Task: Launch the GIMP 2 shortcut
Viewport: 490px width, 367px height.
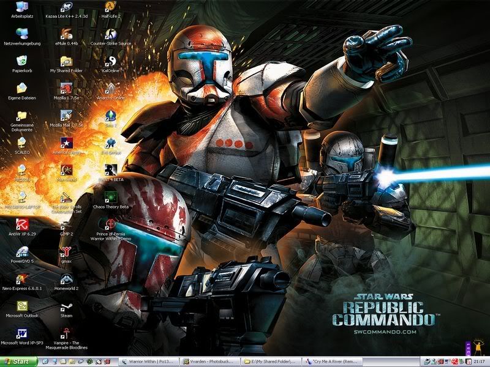Action: coord(66,227)
